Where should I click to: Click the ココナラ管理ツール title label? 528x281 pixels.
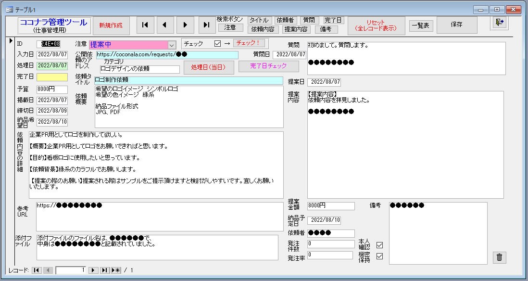(x=54, y=26)
